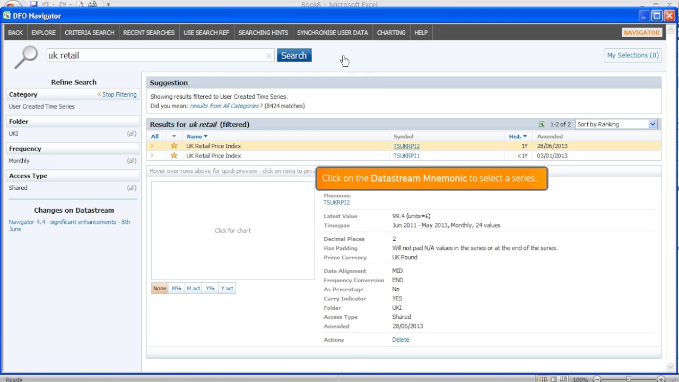Open the column selector arrow beside All
Screen dimensions: 679x382
(x=174, y=136)
